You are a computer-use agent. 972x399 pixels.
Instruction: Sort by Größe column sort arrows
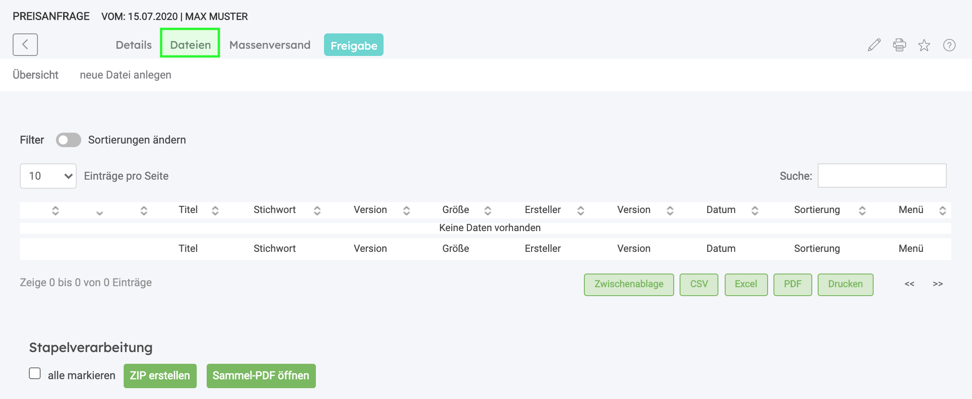pos(487,210)
